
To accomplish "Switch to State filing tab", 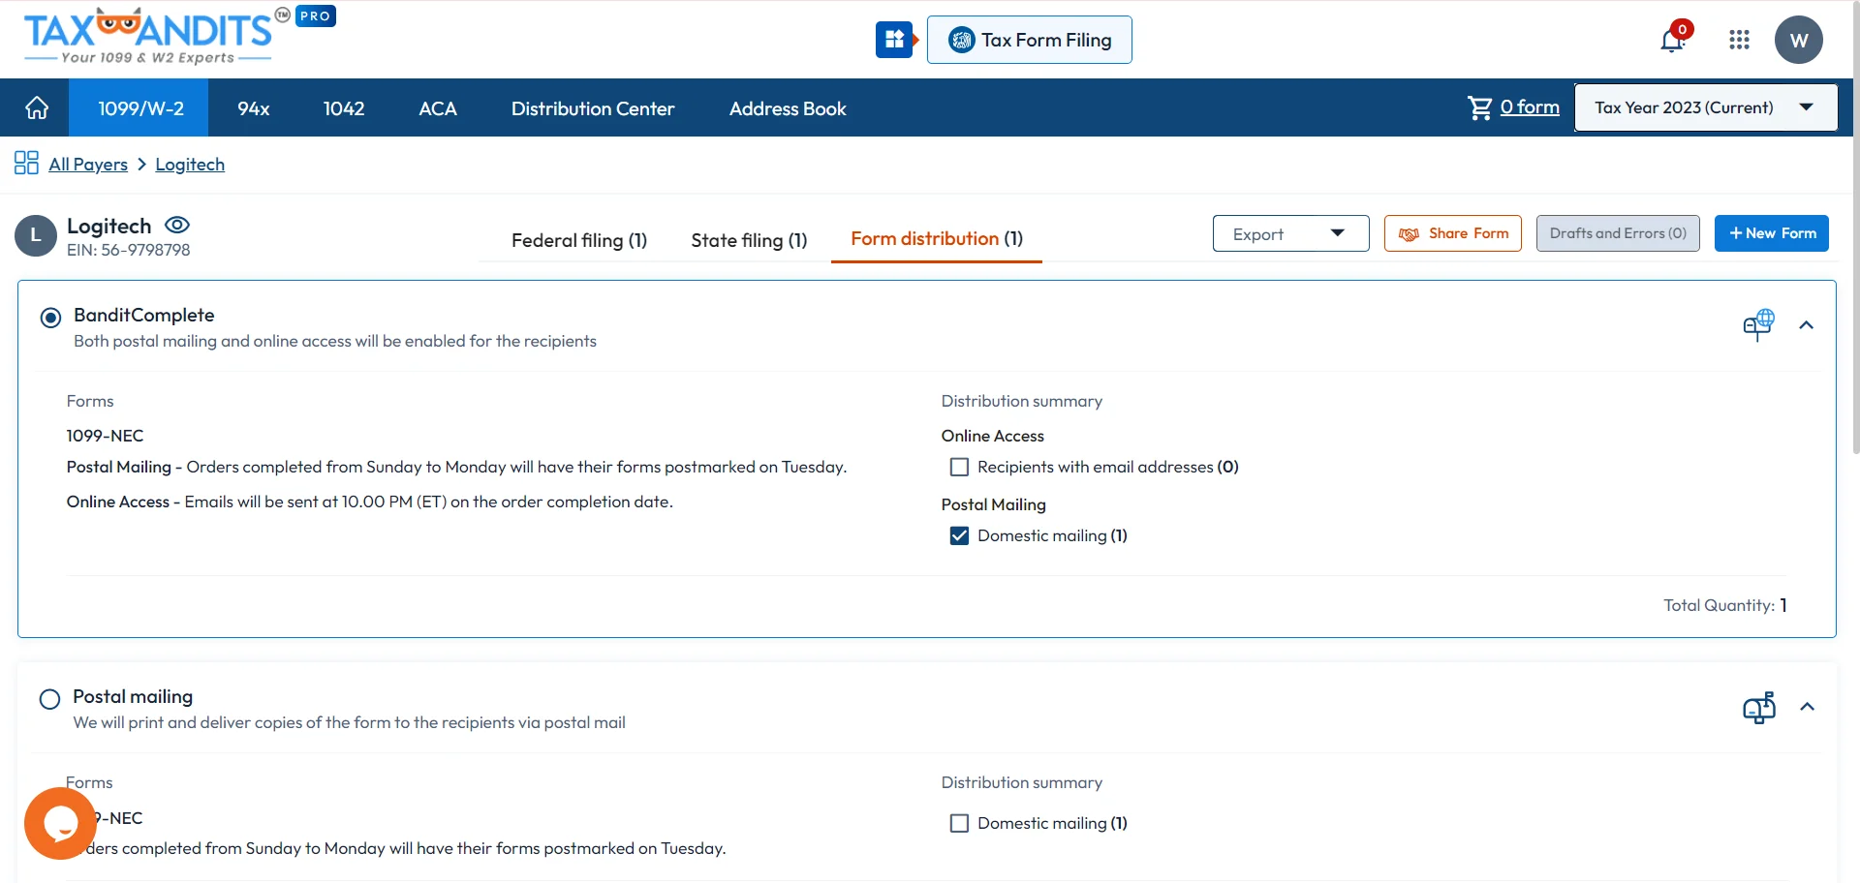I will pyautogui.click(x=749, y=240).
